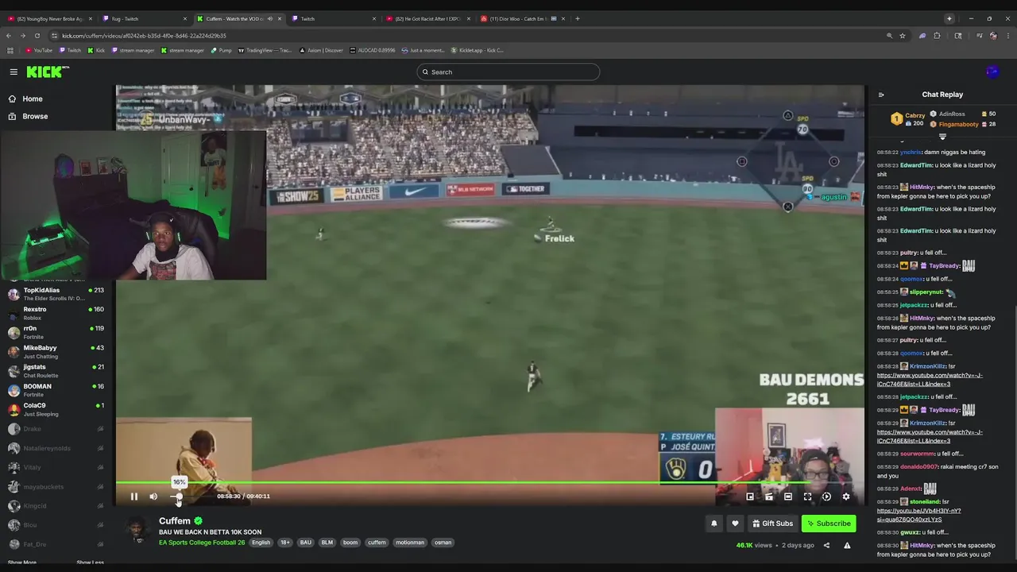Open TopKidAlias channel in sidebar
This screenshot has width=1017, height=572.
tap(56, 294)
